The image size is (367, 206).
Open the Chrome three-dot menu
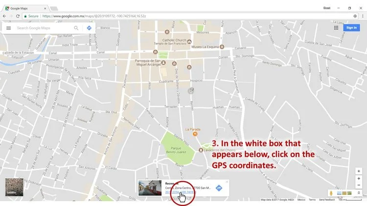click(x=363, y=16)
